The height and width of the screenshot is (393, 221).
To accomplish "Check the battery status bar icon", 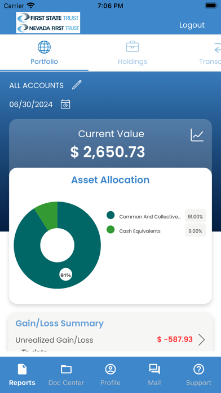I will [211, 6].
